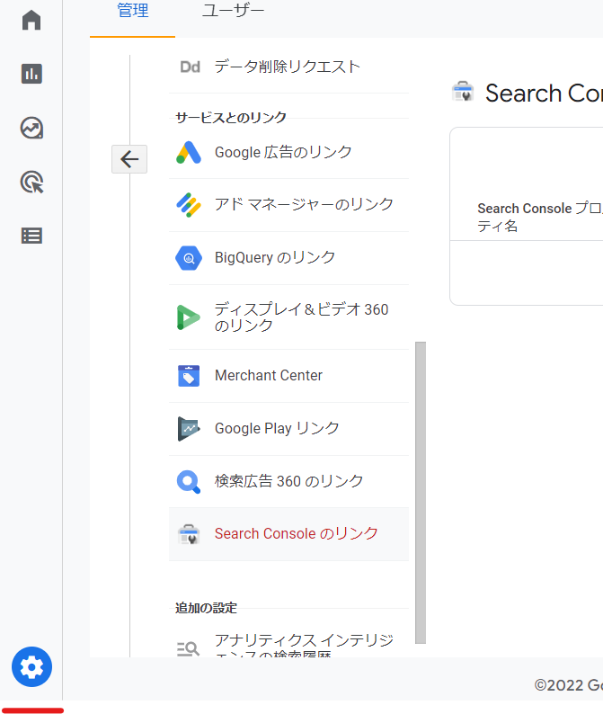Click the blue Admin gear icon
This screenshot has width=603, height=714.
tap(31, 666)
